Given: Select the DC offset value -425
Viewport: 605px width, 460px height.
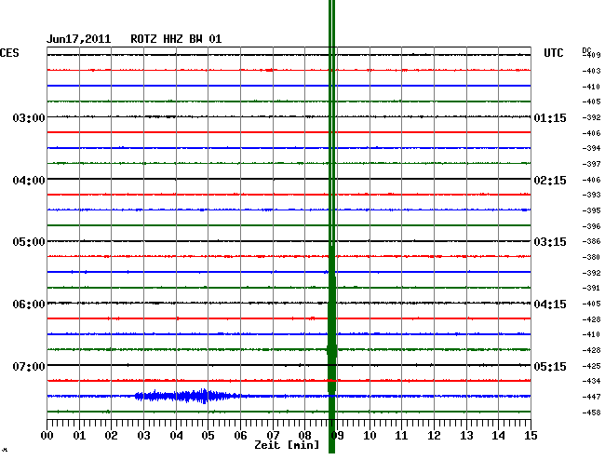Looking at the screenshot, I should tap(591, 366).
